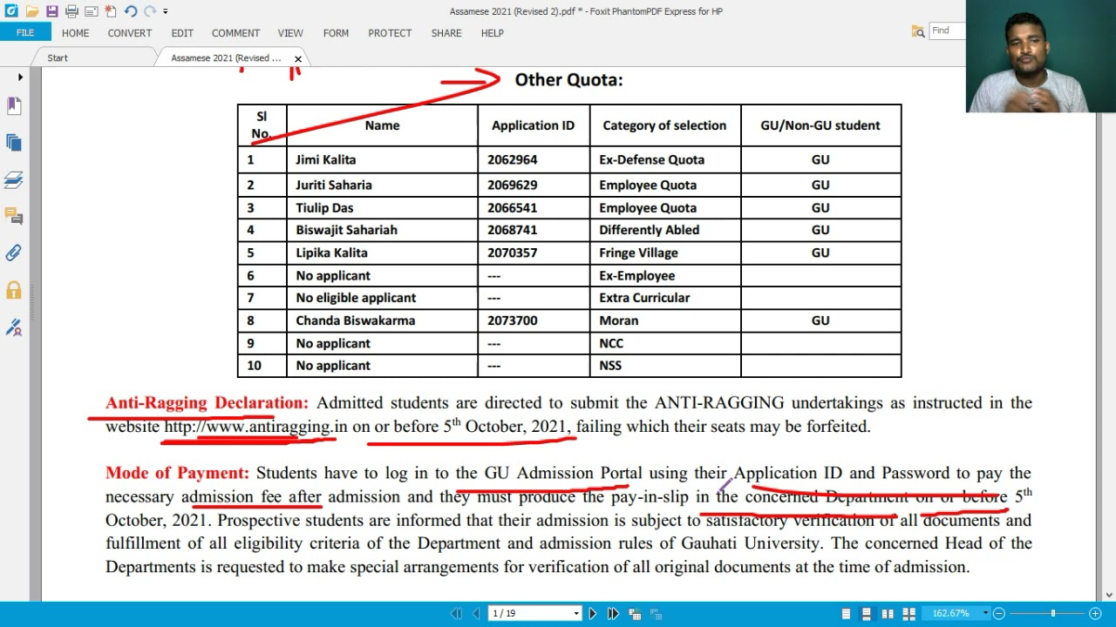Open the FORM ribbon tab
Image resolution: width=1116 pixels, height=627 pixels.
click(336, 33)
